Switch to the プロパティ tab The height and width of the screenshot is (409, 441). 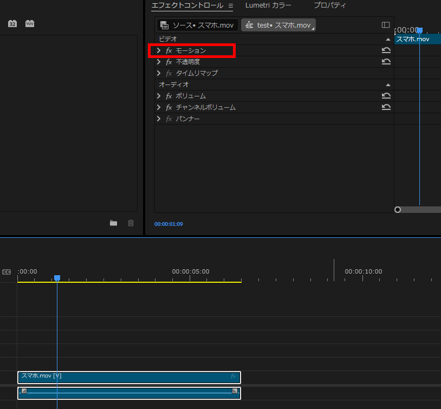pos(329,5)
